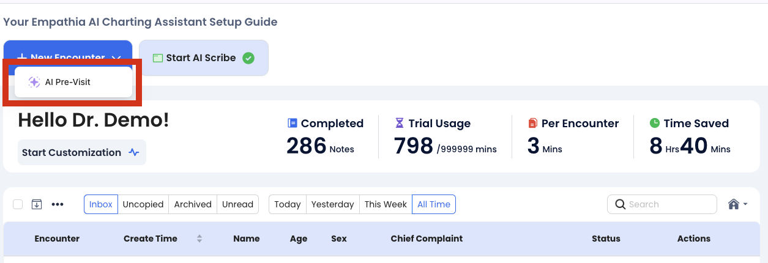Click the Time Saved clock icon
This screenshot has width=768, height=263.
tap(654, 124)
